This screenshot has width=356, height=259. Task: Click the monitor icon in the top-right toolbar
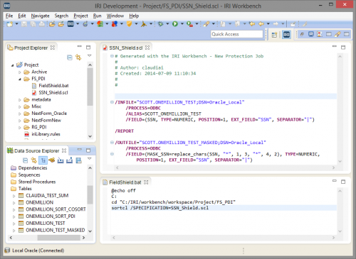(x=311, y=35)
